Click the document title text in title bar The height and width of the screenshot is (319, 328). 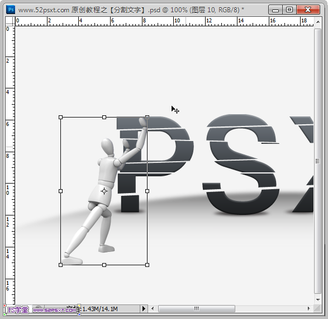coord(131,10)
